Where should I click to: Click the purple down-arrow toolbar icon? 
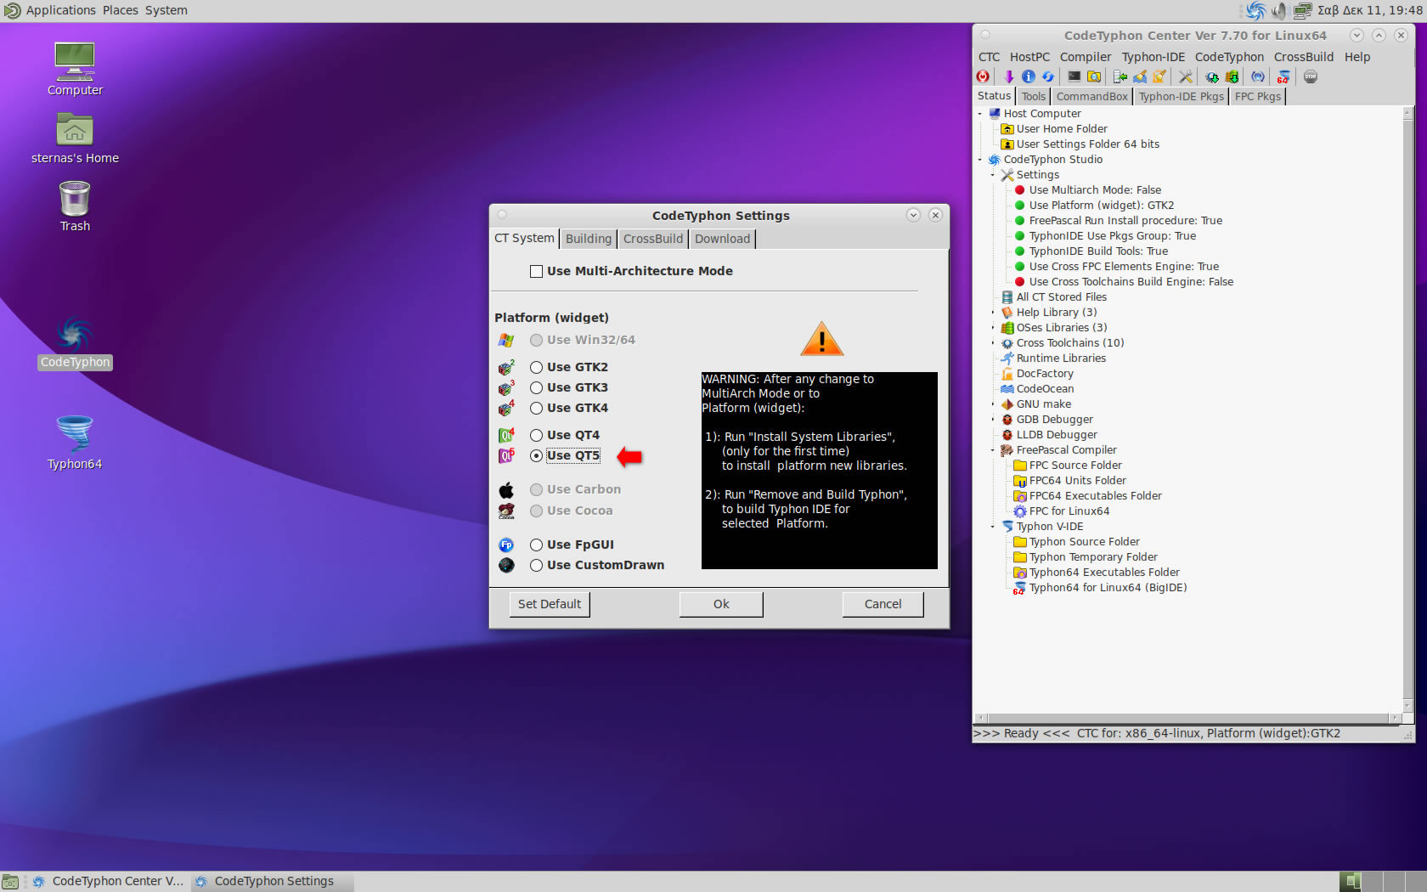pos(1009,76)
